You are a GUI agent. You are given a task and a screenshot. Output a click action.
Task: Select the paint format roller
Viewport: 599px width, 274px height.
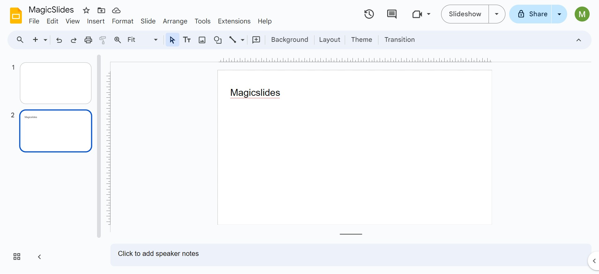pyautogui.click(x=103, y=40)
